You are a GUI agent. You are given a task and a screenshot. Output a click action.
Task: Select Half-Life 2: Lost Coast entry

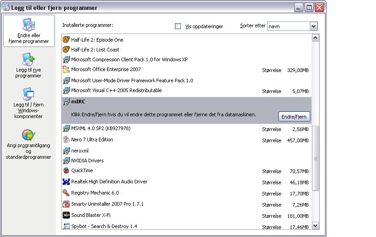[187, 49]
